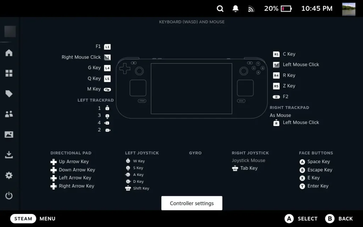
Task: Open the Store tag icon in sidebar
Action: point(9,94)
